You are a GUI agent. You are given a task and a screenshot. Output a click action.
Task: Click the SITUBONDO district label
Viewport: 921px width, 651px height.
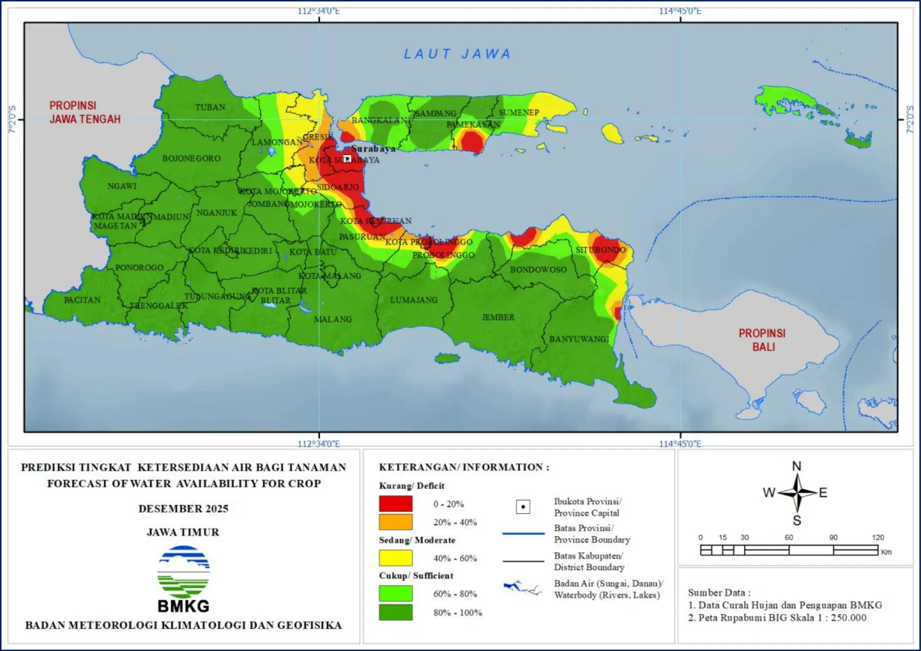click(600, 250)
